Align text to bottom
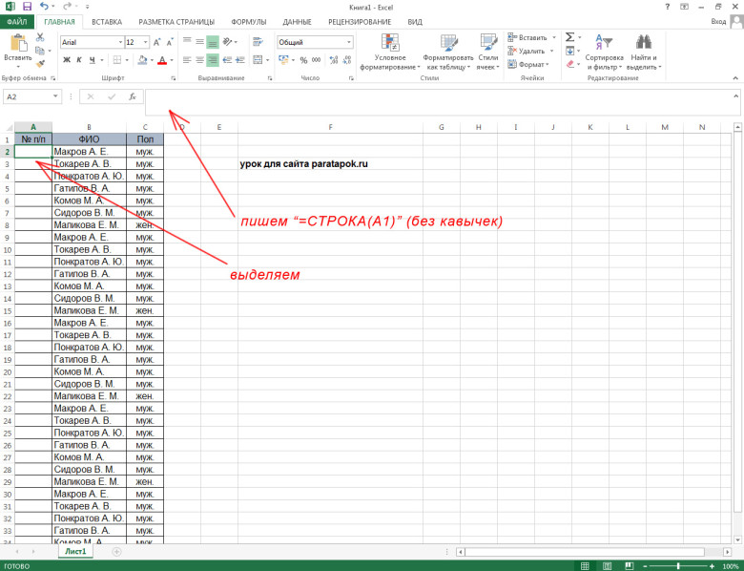This screenshot has width=744, height=571. [213, 42]
